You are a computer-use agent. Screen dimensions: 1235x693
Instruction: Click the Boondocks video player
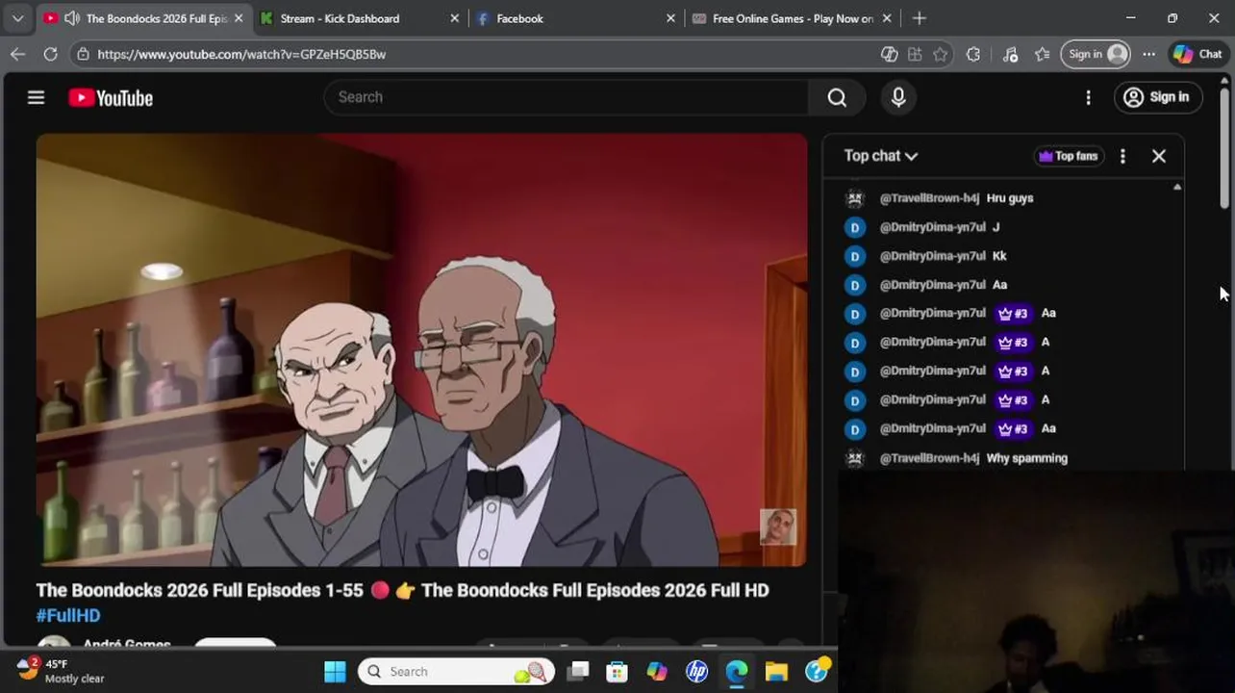[x=421, y=350]
